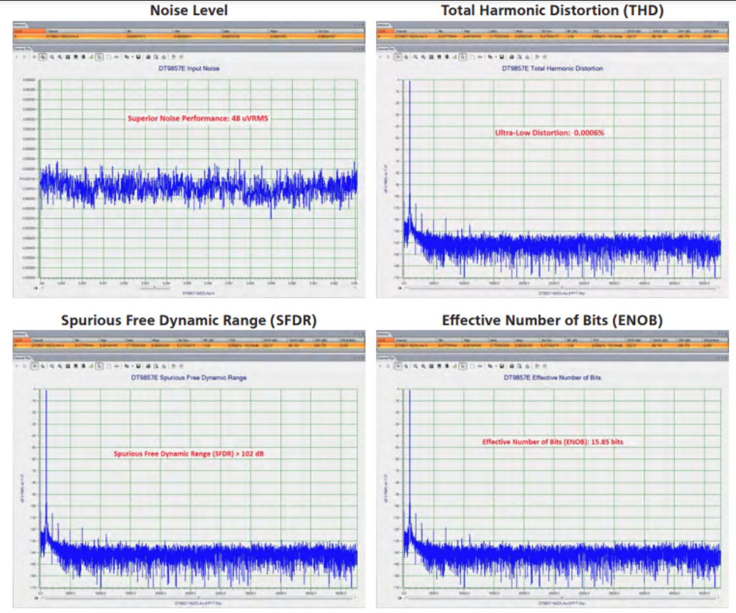
Task: Select zoom-out magnifier in THD plot toolbar
Action: click(x=423, y=57)
